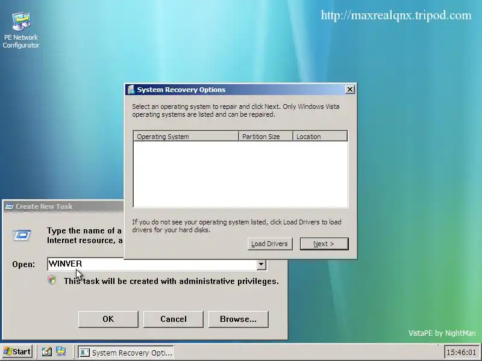Click the Create New Task title bar icon
The image size is (482, 361).
pyautogui.click(x=9, y=206)
